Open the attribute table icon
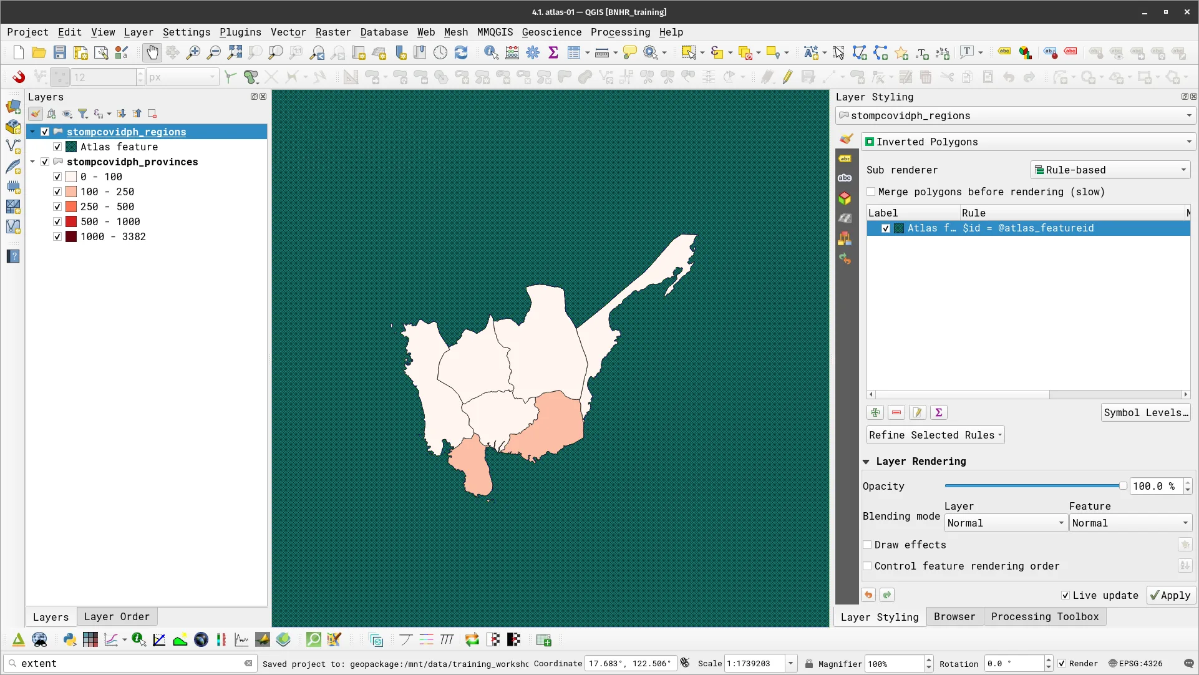 pos(573,52)
